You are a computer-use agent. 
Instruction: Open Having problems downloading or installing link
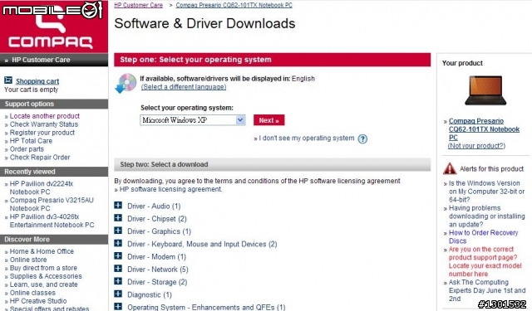pos(486,216)
